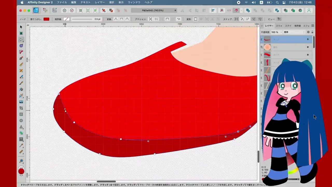
Task: Open the ウィンドウ menu
Action: [x=134, y=2]
